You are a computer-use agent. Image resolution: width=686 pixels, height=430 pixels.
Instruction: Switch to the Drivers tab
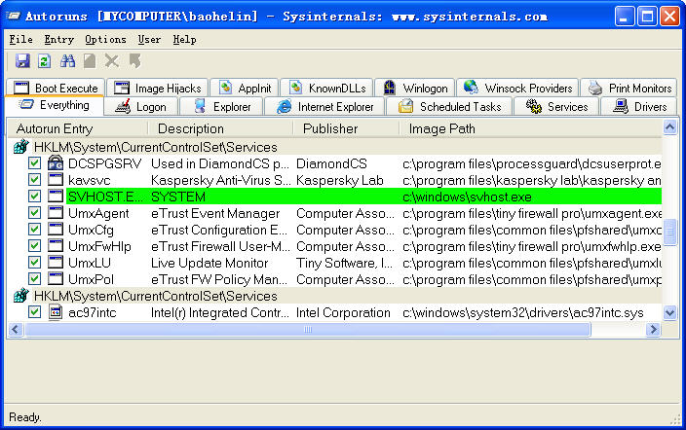(x=639, y=107)
